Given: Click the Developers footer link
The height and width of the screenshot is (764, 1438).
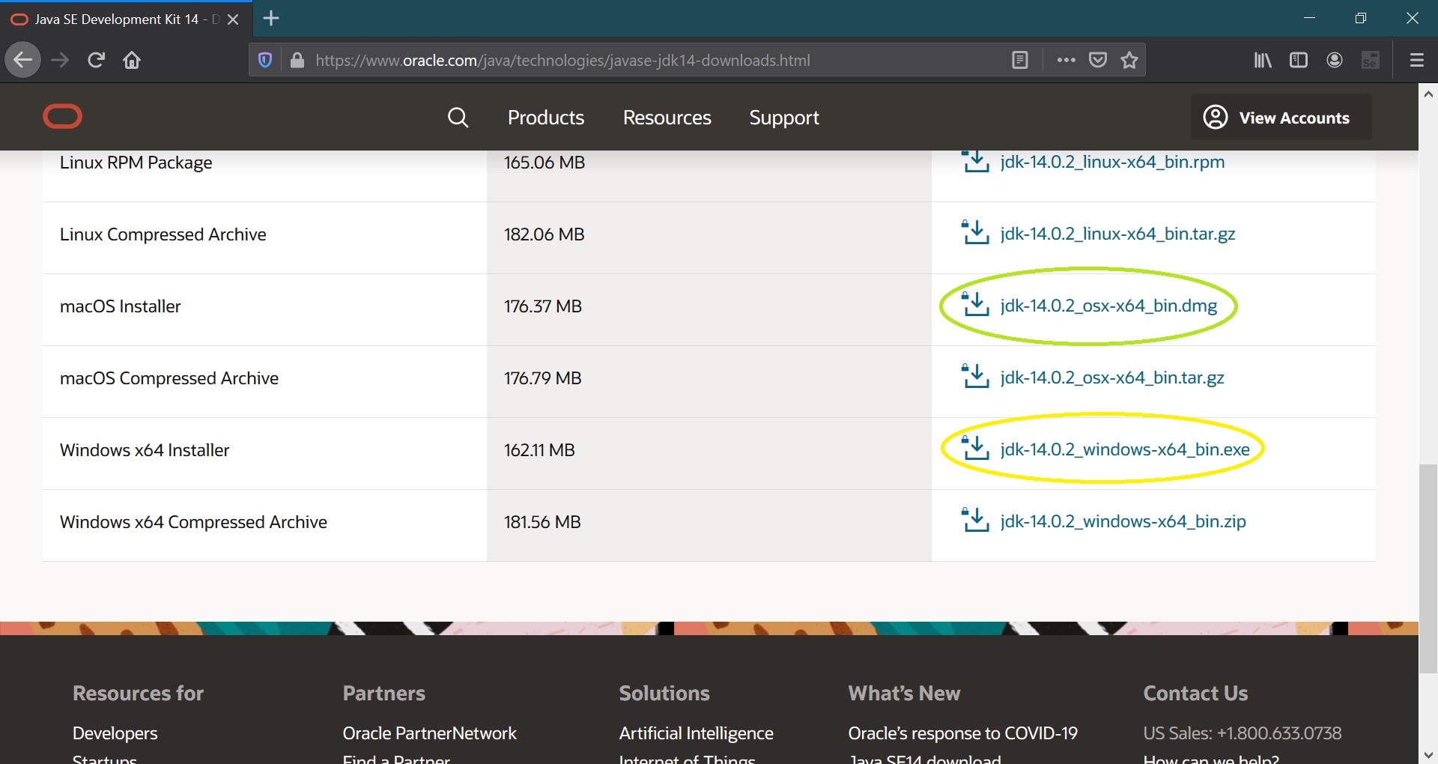Looking at the screenshot, I should [115, 733].
